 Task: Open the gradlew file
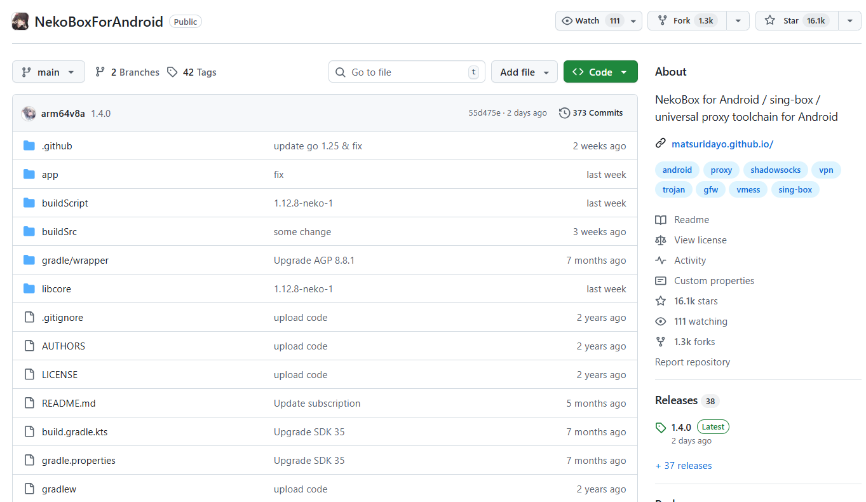point(59,489)
